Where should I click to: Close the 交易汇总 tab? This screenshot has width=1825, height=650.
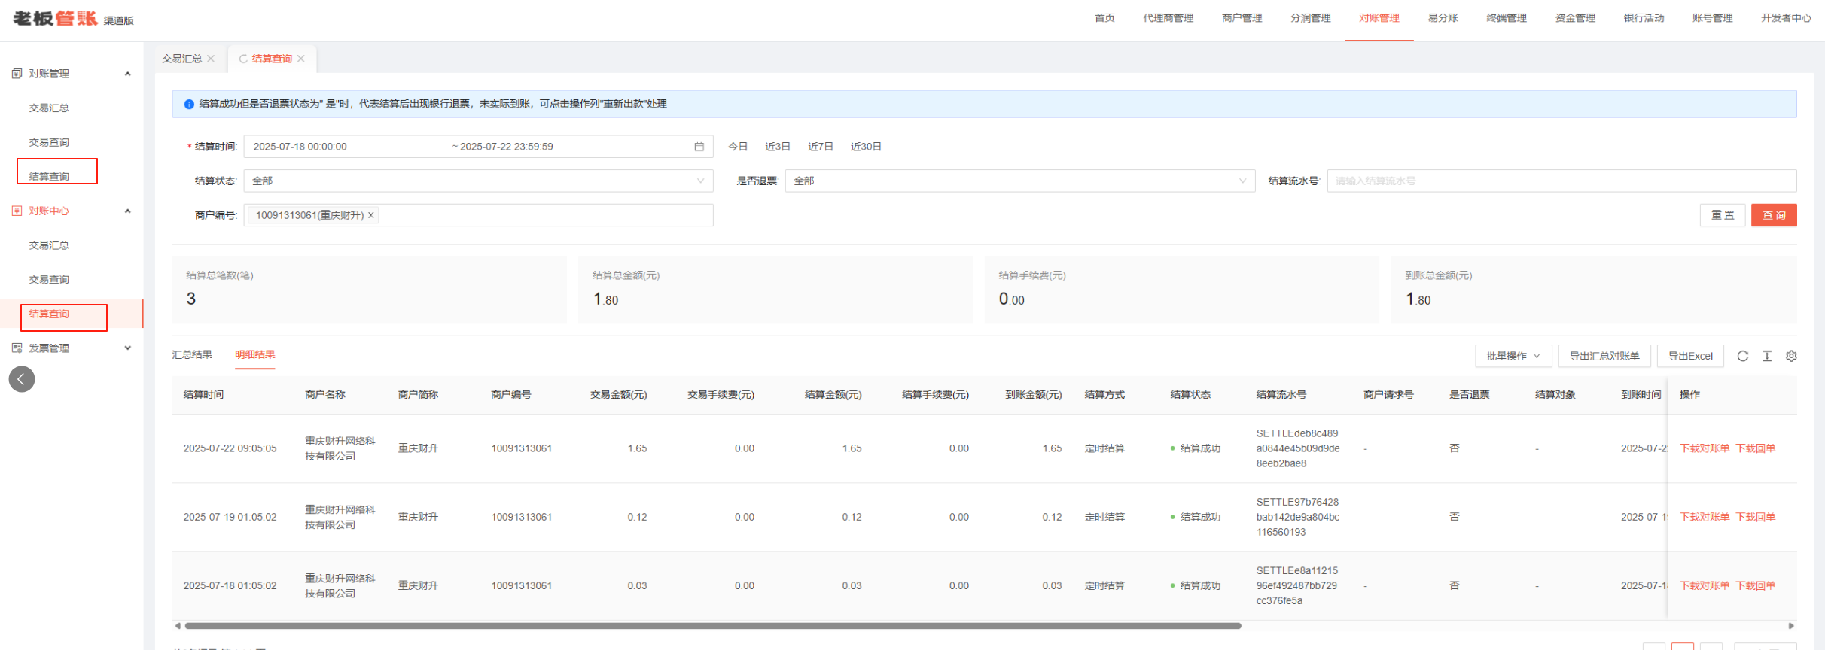(211, 59)
